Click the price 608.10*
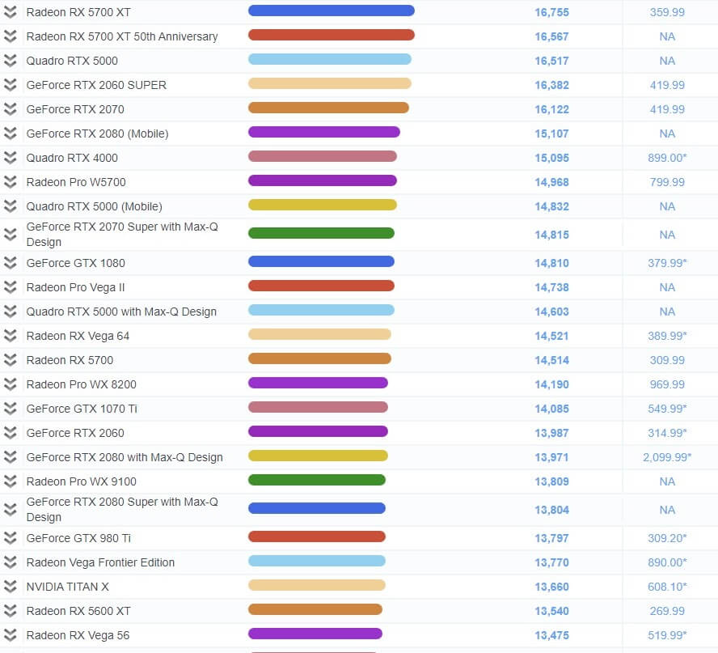The width and height of the screenshot is (718, 653). click(667, 587)
